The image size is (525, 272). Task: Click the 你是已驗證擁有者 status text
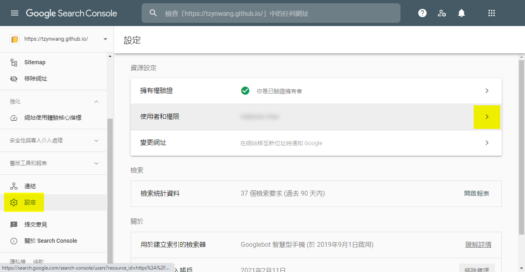279,91
